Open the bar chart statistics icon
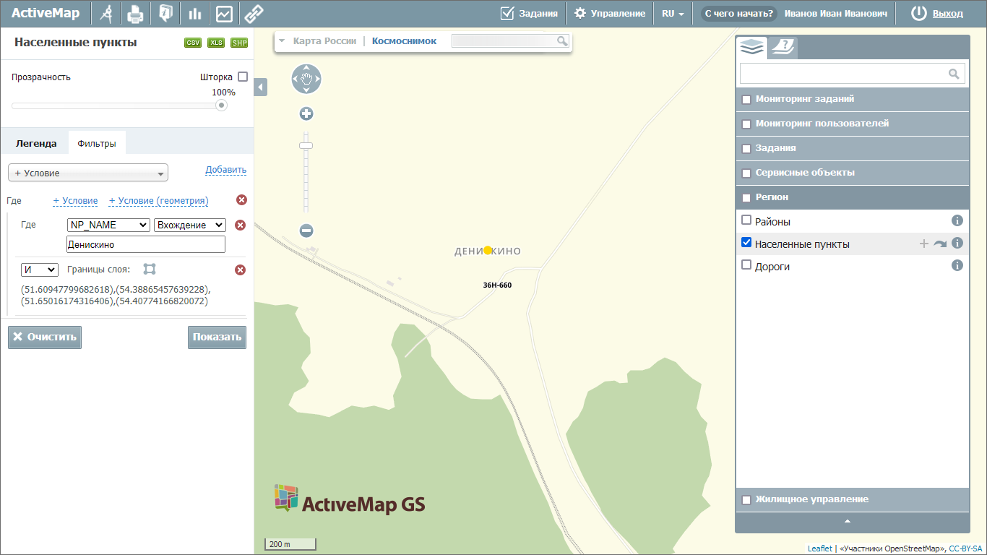The height and width of the screenshot is (555, 987). pyautogui.click(x=194, y=13)
